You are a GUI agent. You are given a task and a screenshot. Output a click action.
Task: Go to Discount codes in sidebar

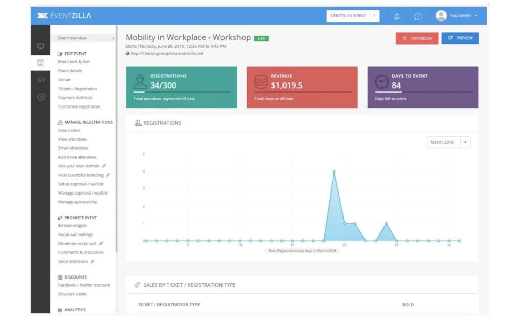pyautogui.click(x=72, y=294)
